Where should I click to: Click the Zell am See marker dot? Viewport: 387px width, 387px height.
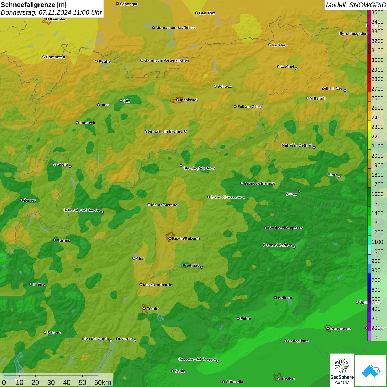(345, 91)
